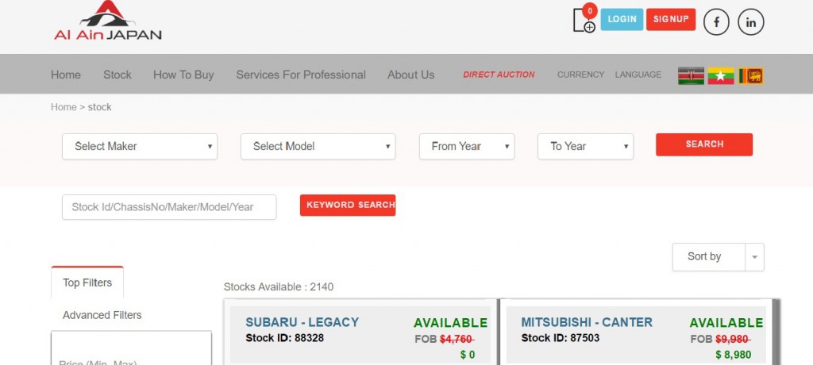Click the crossed-out $9,980 FOB price
Image resolution: width=813 pixels, height=365 pixels.
733,340
